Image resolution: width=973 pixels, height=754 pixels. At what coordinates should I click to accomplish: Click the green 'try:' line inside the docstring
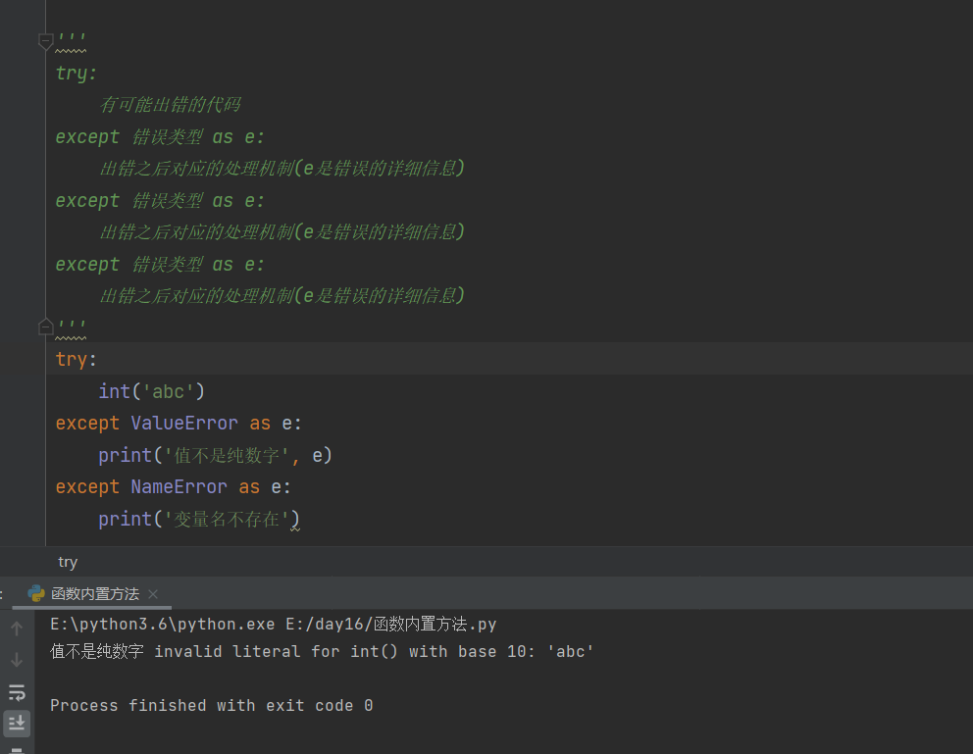click(x=76, y=73)
